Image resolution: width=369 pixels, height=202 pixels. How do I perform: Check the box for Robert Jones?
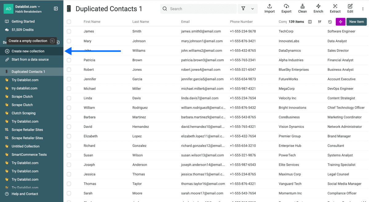(x=69, y=70)
